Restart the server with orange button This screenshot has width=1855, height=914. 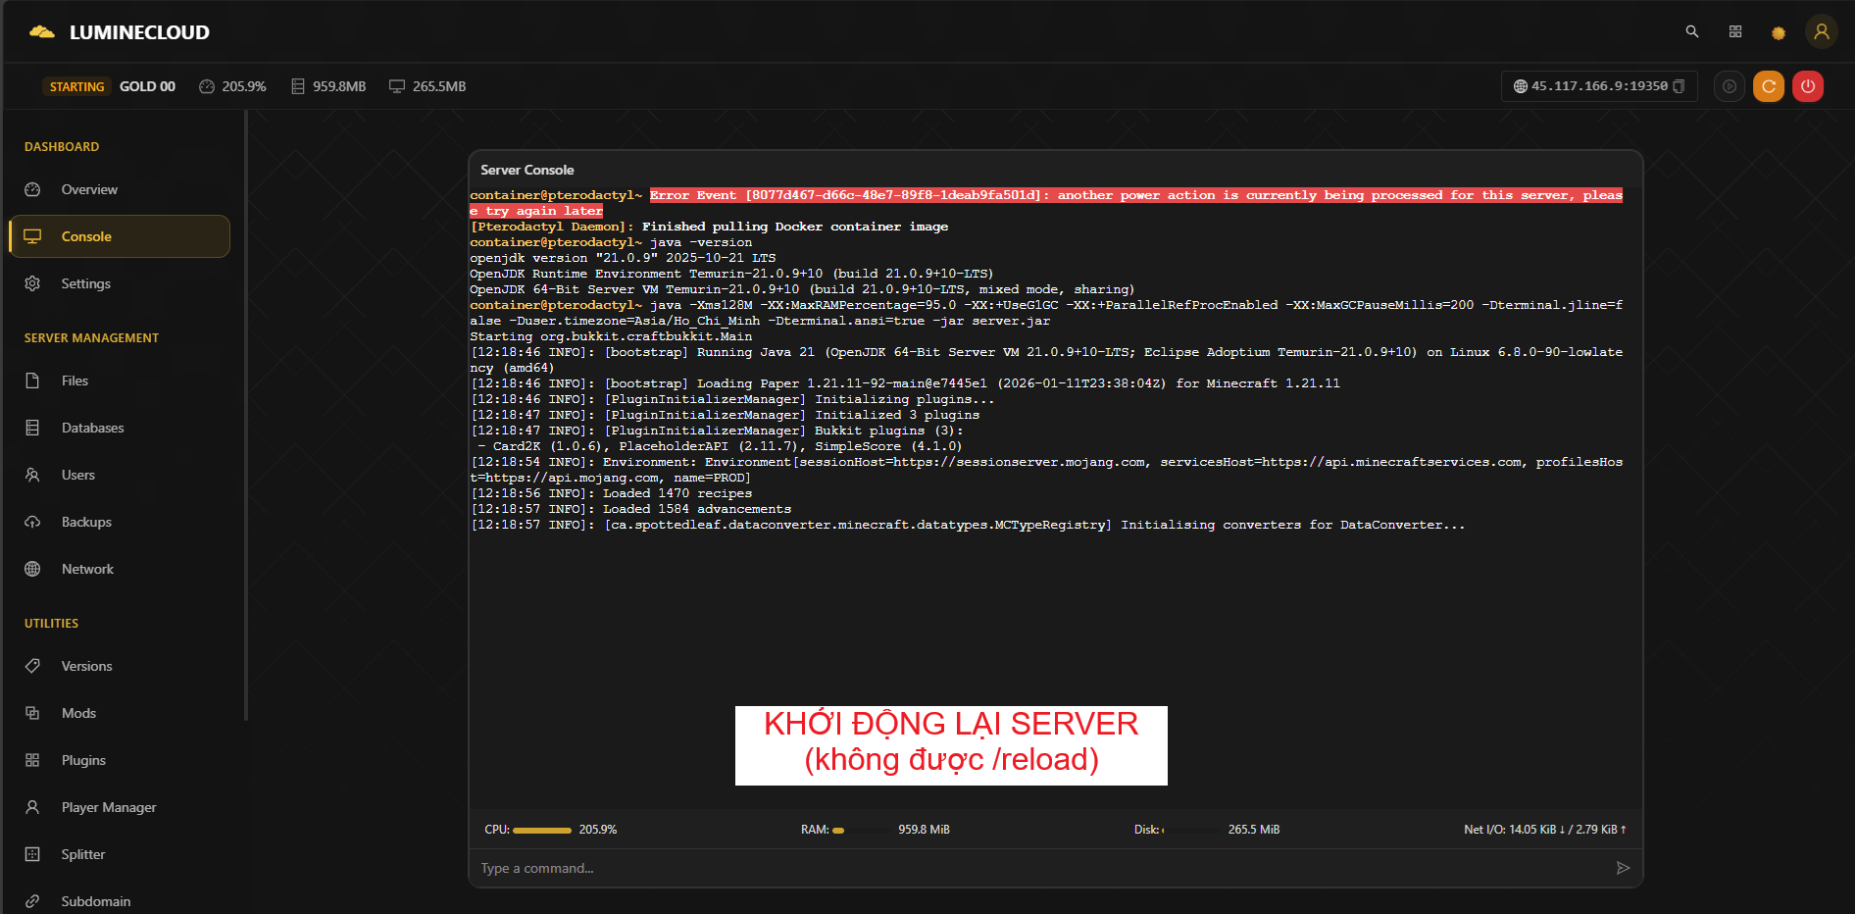point(1768,86)
